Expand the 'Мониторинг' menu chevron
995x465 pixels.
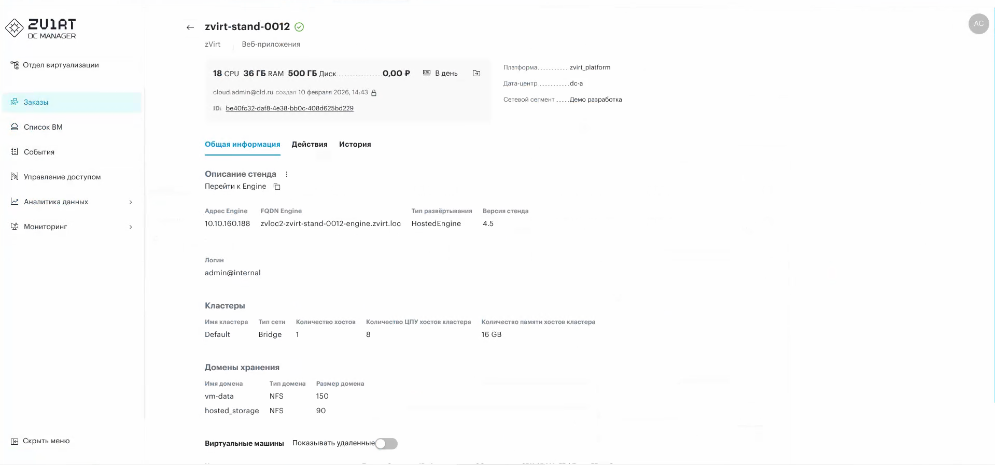coord(131,227)
